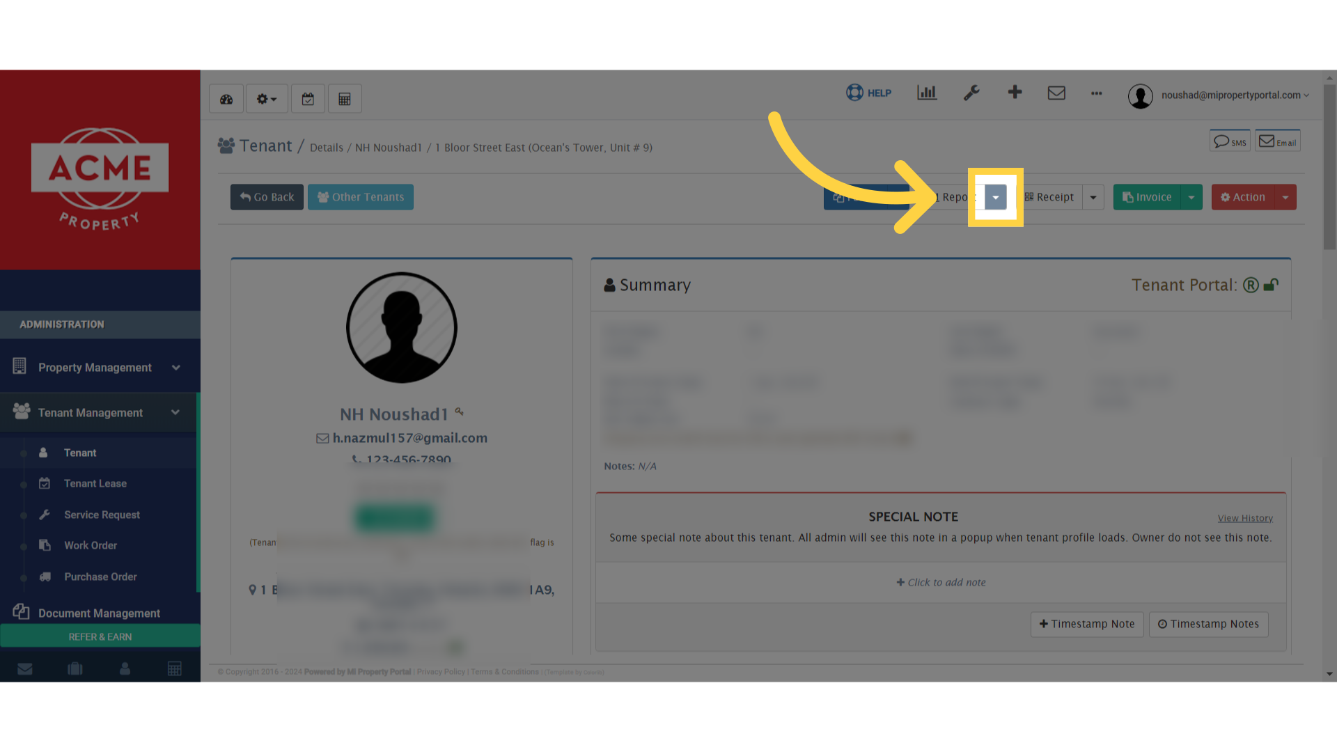Image resolution: width=1337 pixels, height=752 pixels.
Task: Open the calculator icon in the top toolbar
Action: 345,98
